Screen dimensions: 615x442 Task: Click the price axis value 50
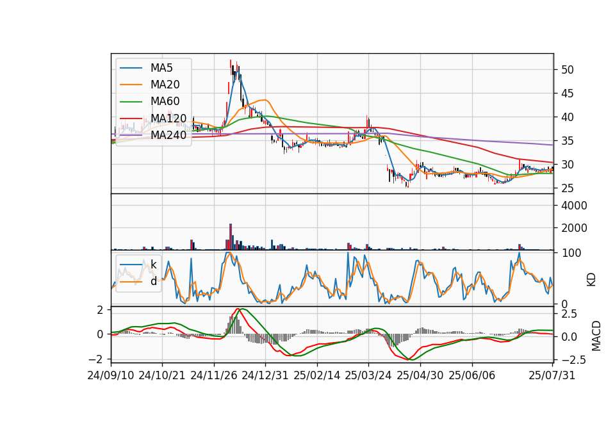[x=568, y=70]
